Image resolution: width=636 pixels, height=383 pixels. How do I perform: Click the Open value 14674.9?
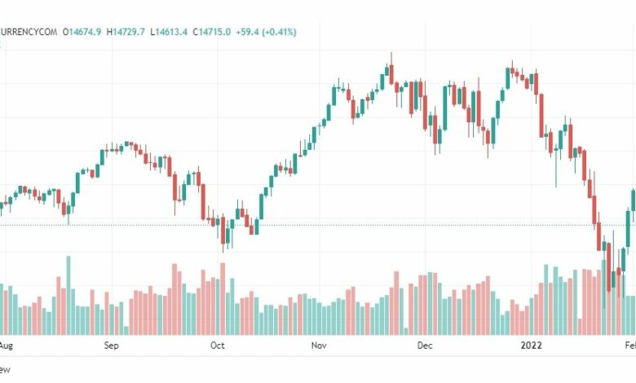point(82,32)
